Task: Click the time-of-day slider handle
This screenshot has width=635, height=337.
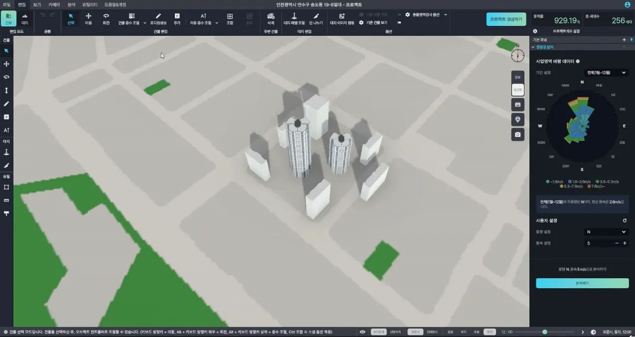Action: [x=545, y=332]
